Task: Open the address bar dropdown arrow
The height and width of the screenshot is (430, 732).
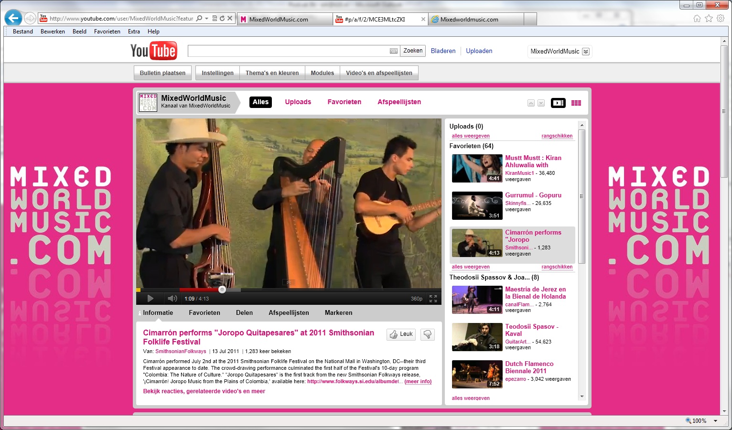Action: (x=206, y=19)
